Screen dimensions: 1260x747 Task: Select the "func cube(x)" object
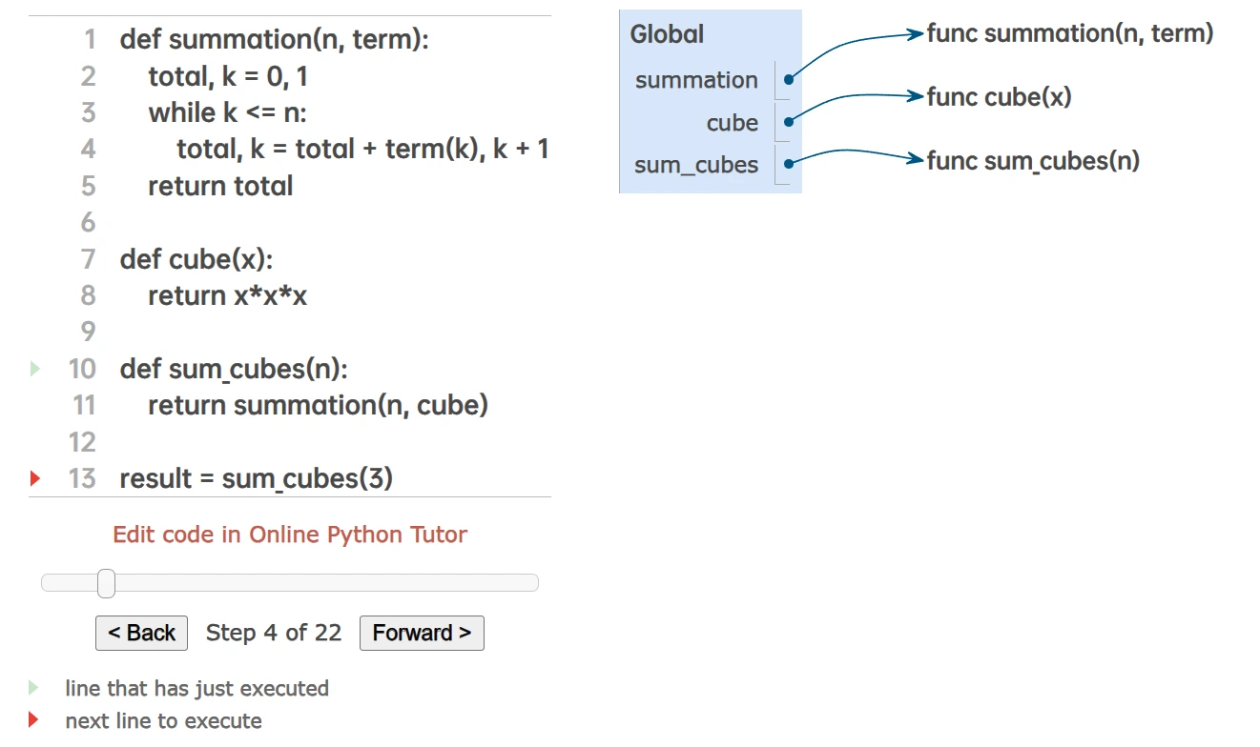pyautogui.click(x=999, y=97)
